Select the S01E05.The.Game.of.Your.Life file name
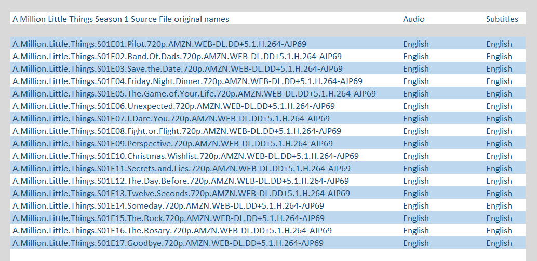Screen dimensions: 537x261 (x=194, y=94)
